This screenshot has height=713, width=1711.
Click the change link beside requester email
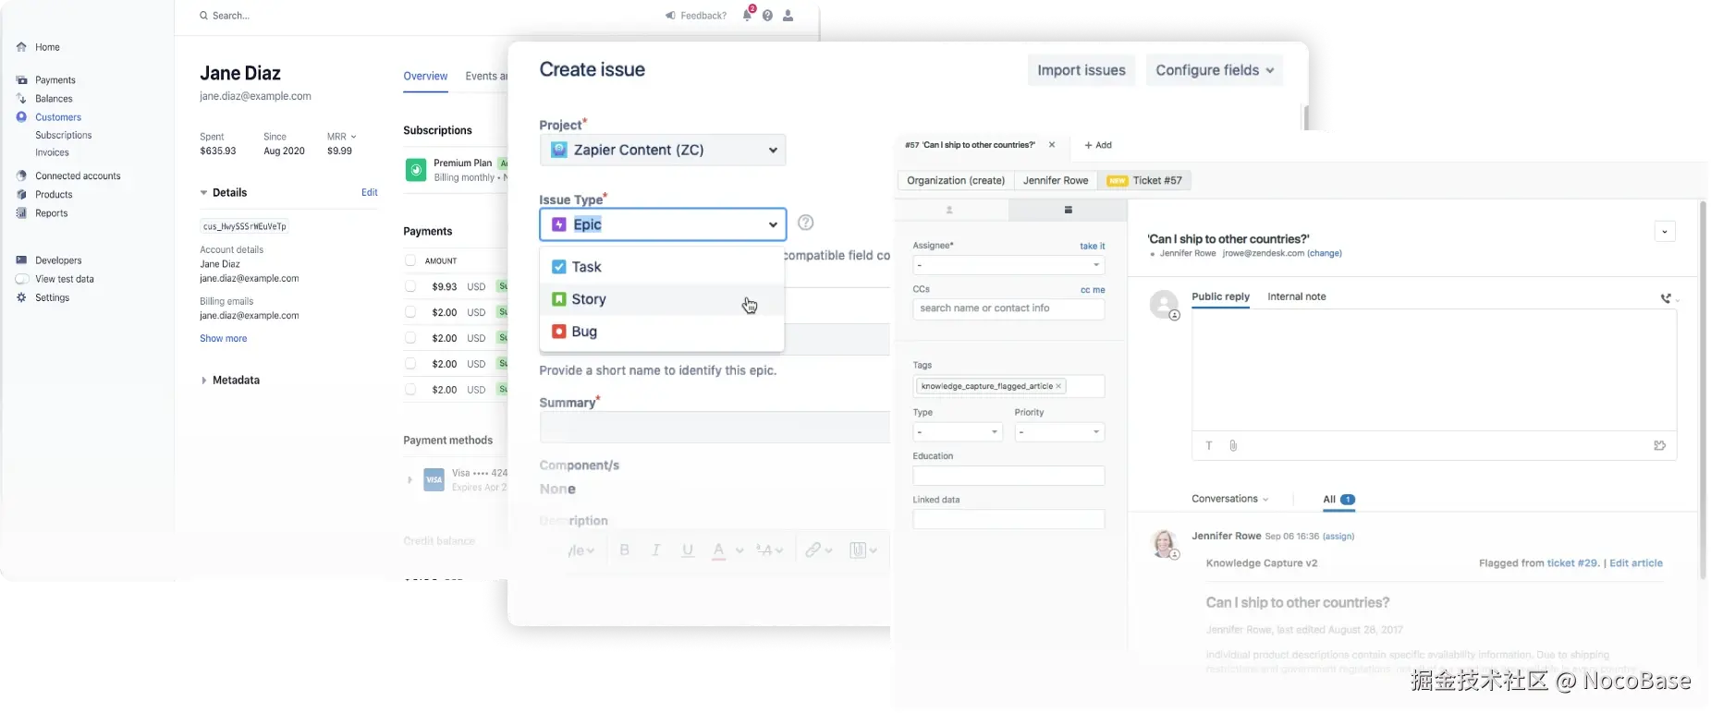point(1324,253)
